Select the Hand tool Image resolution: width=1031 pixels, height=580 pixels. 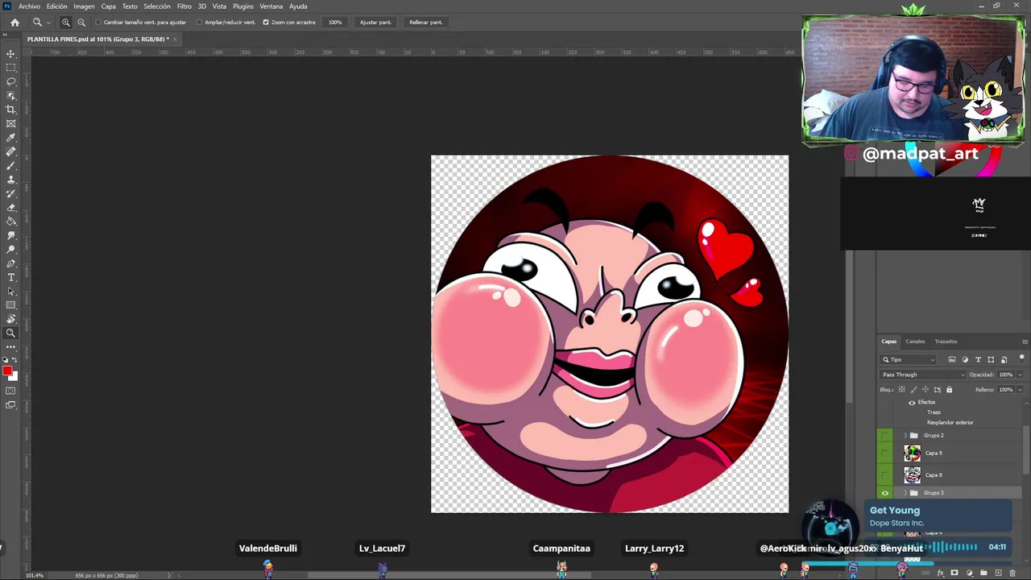tap(10, 319)
